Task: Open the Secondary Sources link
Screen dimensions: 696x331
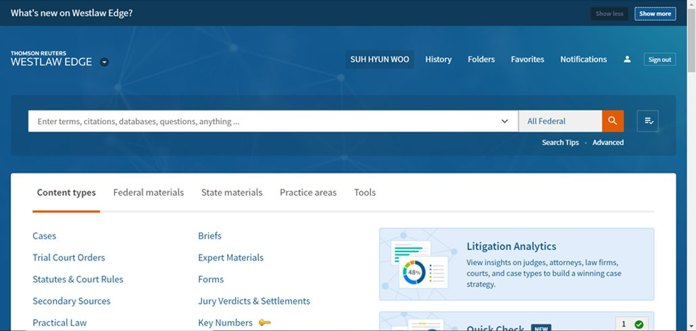Action: point(72,301)
